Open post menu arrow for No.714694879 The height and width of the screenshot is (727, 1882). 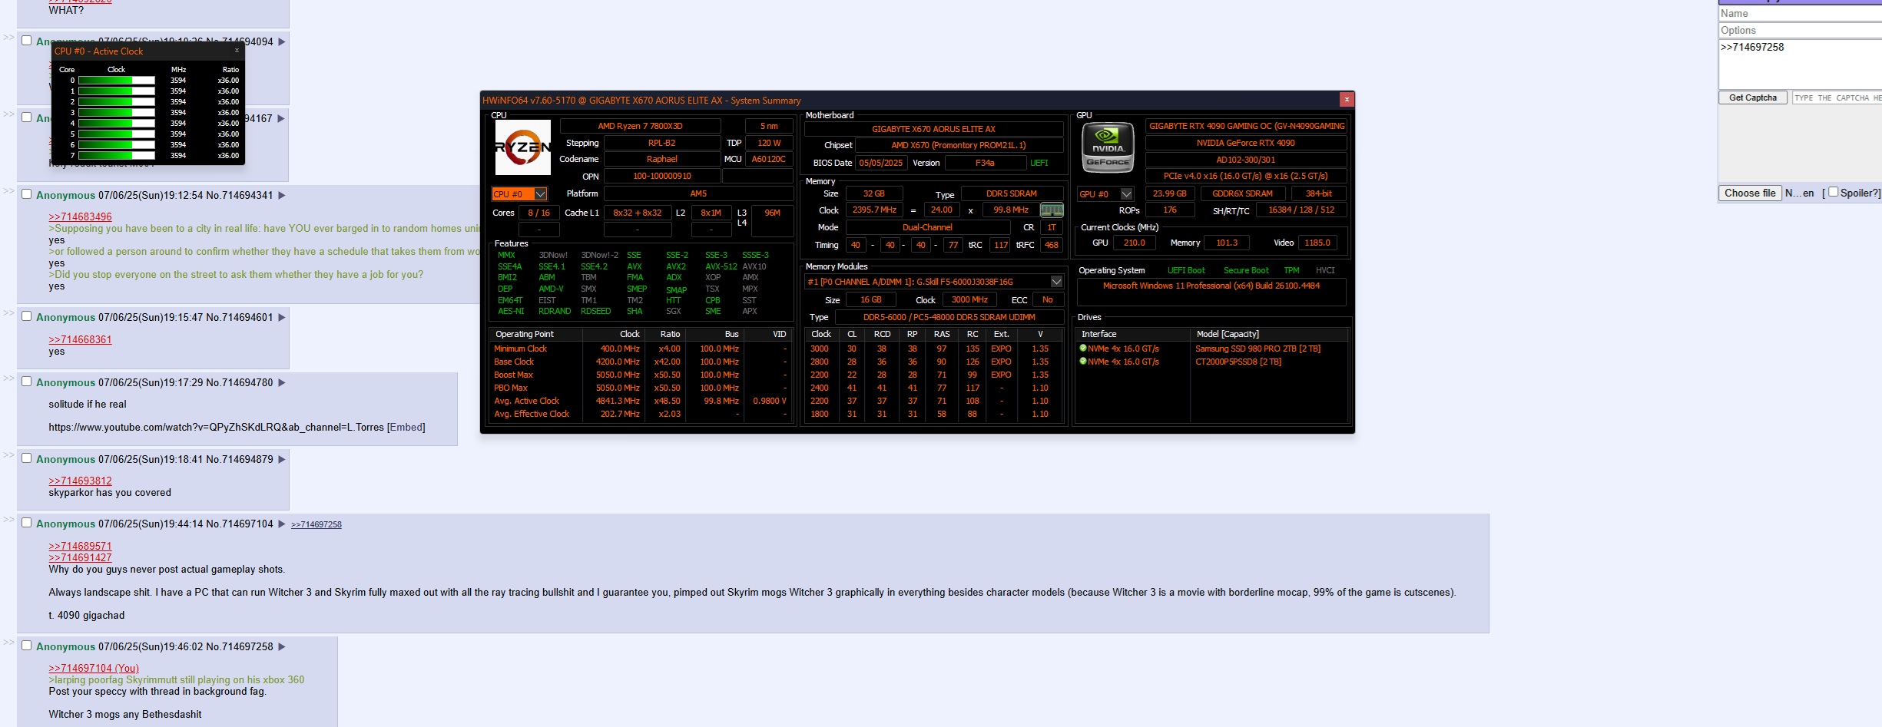tap(282, 459)
